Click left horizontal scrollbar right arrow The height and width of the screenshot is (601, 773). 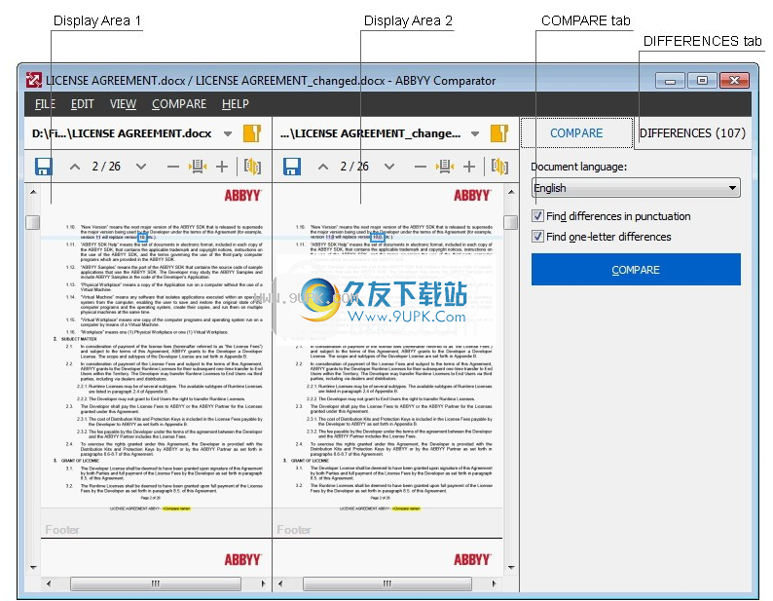[263, 583]
